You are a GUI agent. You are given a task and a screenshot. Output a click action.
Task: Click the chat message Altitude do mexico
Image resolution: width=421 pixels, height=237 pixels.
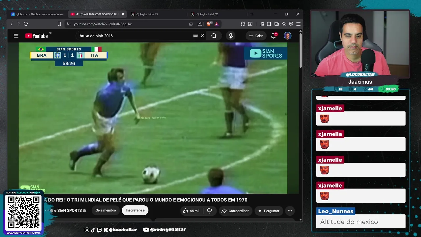(349, 222)
